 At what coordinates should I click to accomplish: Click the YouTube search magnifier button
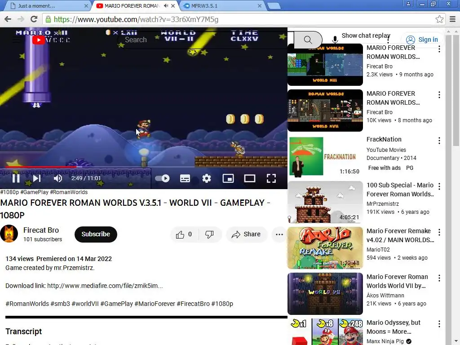(308, 40)
